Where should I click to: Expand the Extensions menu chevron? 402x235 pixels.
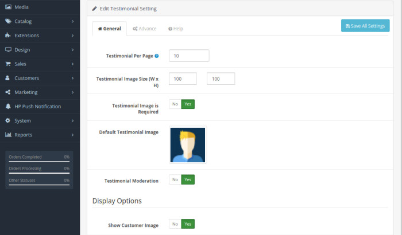click(72, 36)
